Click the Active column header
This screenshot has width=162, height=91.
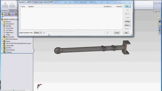[23, 7]
